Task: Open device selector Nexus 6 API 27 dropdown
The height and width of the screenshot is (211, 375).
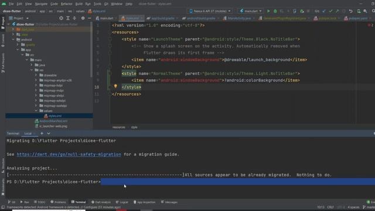Action: coord(210,11)
